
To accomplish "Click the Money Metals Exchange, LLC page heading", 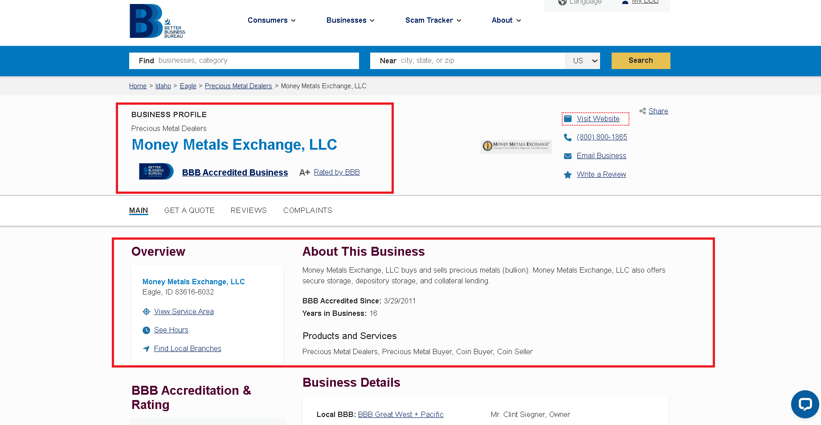I will (234, 145).
